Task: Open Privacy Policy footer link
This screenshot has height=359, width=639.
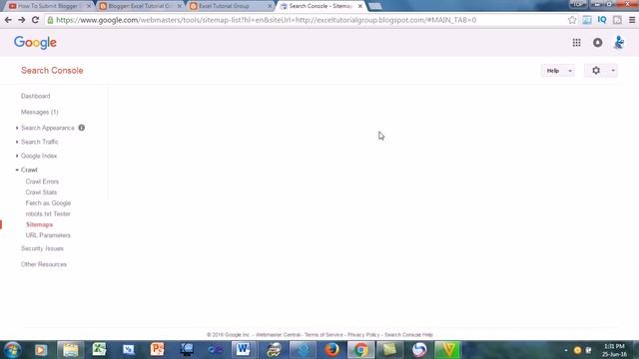Action: point(363,335)
